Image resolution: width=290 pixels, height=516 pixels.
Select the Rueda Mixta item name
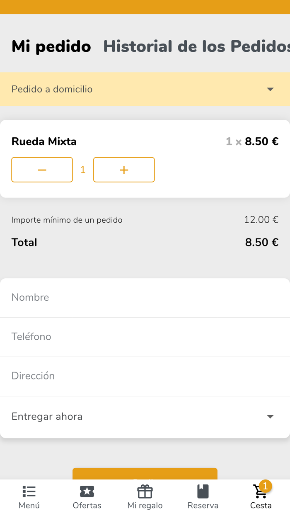coord(43,141)
